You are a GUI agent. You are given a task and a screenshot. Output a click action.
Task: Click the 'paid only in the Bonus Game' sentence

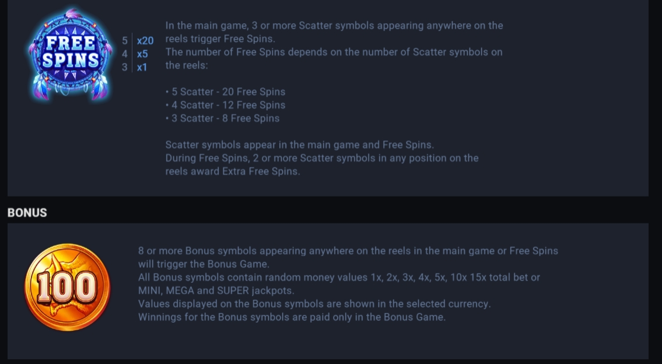pos(292,317)
